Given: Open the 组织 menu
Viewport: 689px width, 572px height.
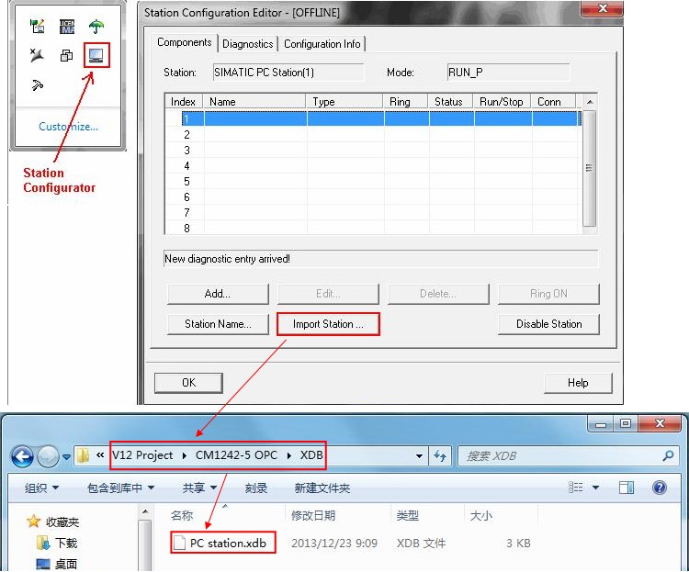Looking at the screenshot, I should [x=41, y=488].
